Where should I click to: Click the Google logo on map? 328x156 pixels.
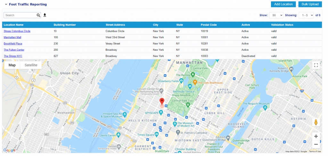9,150
